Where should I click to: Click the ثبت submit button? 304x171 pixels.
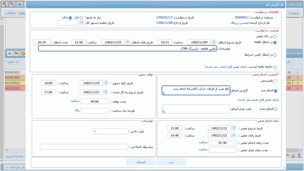coord(171,162)
